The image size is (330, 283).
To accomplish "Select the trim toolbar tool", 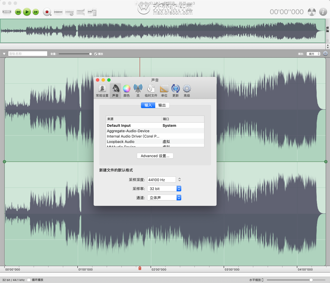I will 7,12.
